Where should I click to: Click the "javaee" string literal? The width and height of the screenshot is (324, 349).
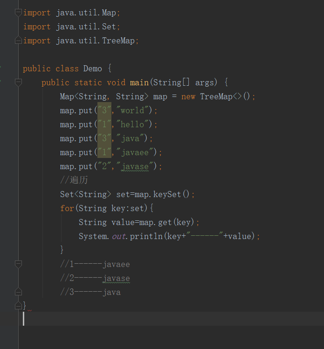[135, 152]
